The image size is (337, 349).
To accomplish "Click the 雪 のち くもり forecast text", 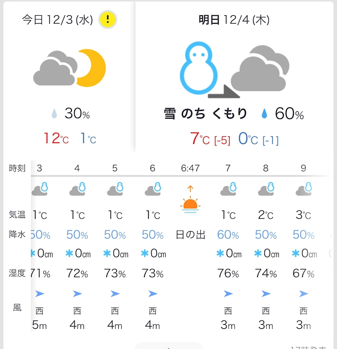I will pyautogui.click(x=206, y=114).
